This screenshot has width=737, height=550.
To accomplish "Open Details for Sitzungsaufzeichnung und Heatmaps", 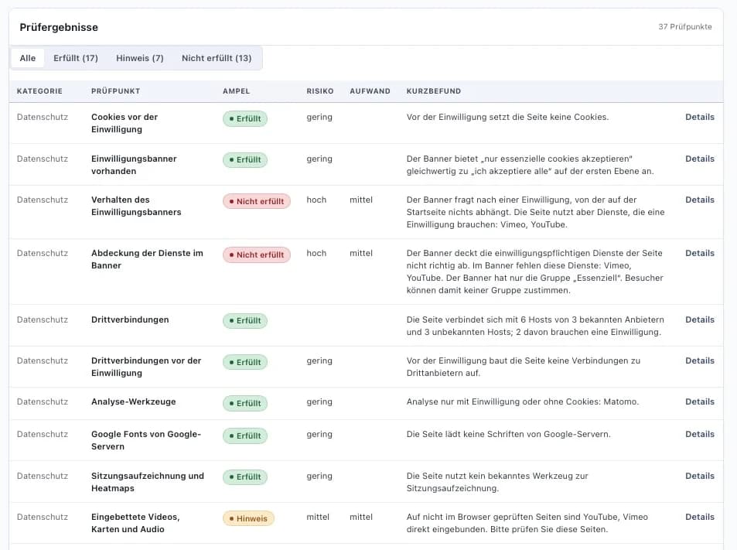I will [x=699, y=476].
